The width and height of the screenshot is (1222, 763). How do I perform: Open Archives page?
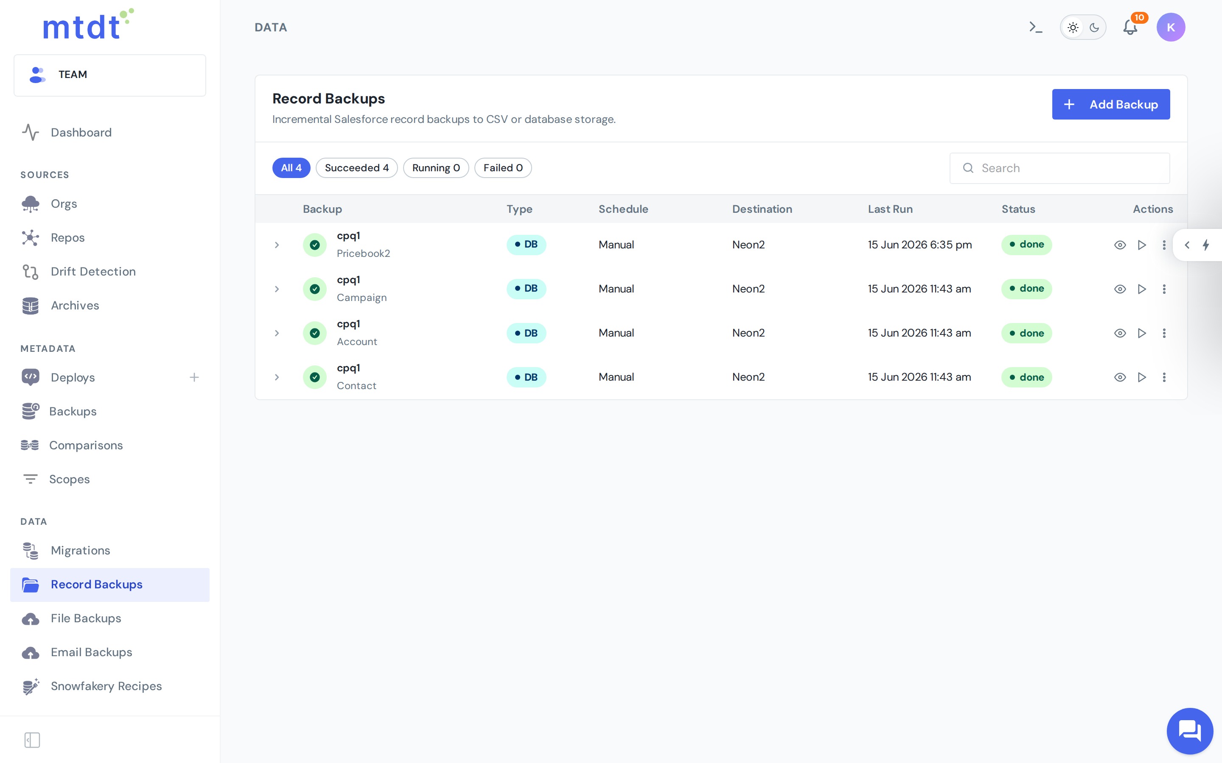tap(75, 305)
